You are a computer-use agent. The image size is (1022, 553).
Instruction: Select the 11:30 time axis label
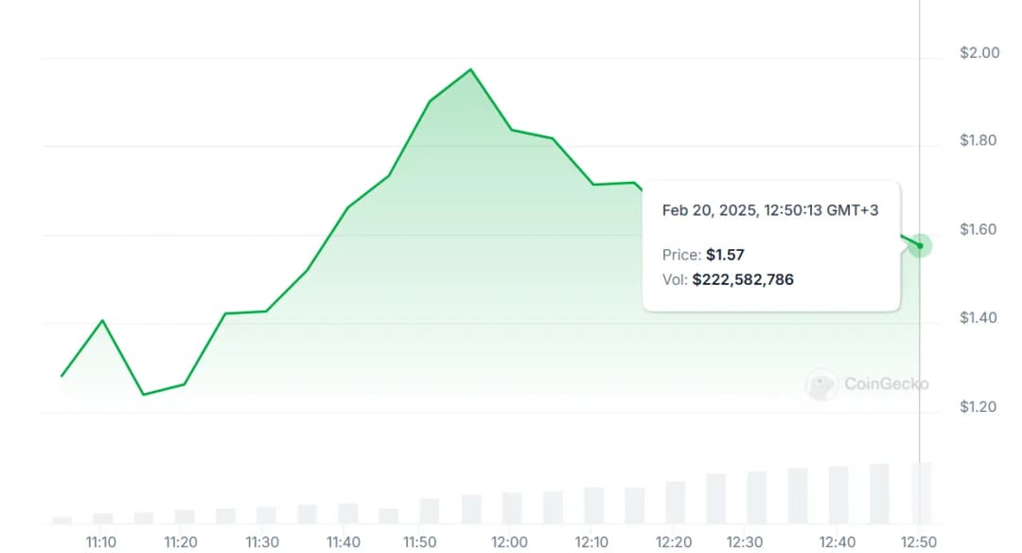pyautogui.click(x=263, y=543)
